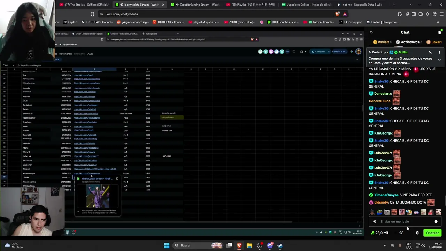This screenshot has height=251, width=446.
Task: Click the Windows Start button
Action: click(x=167, y=245)
